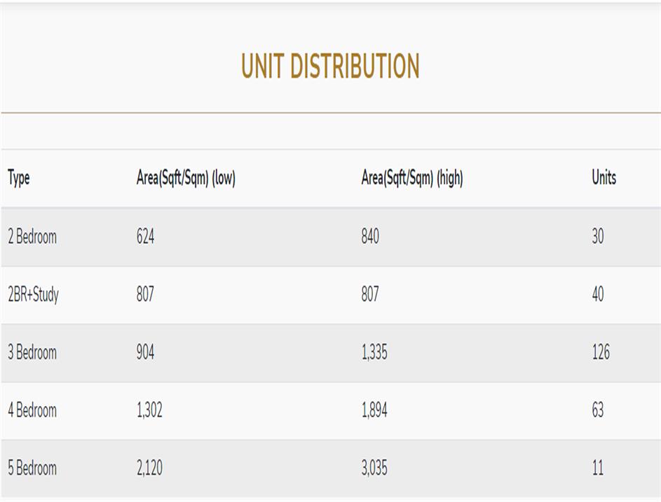Click the 840 high area value

point(370,237)
